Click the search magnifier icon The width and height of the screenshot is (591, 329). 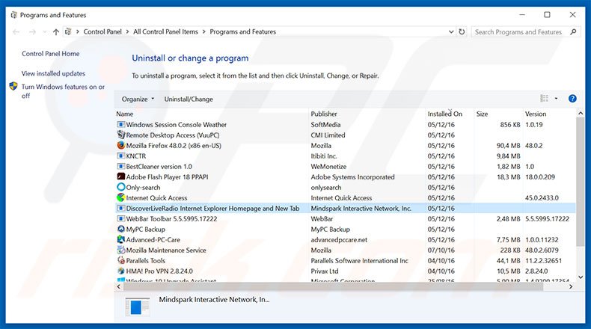click(x=573, y=32)
